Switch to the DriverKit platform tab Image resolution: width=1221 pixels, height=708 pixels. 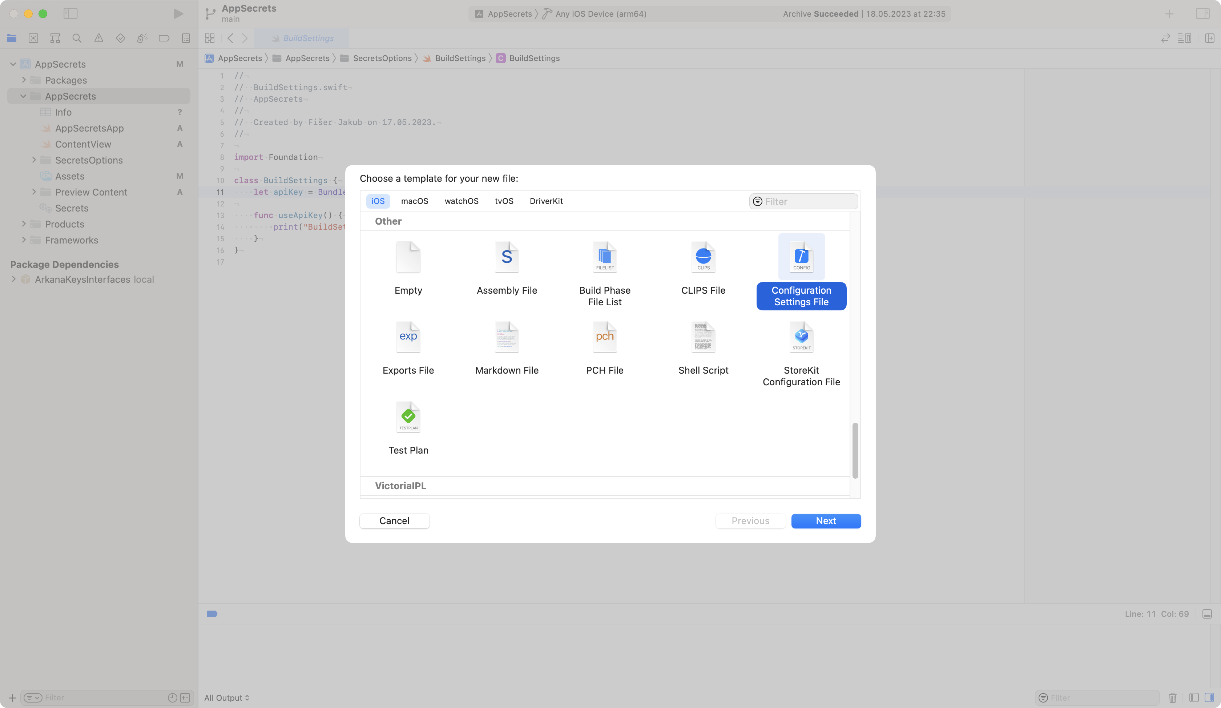[x=546, y=201]
